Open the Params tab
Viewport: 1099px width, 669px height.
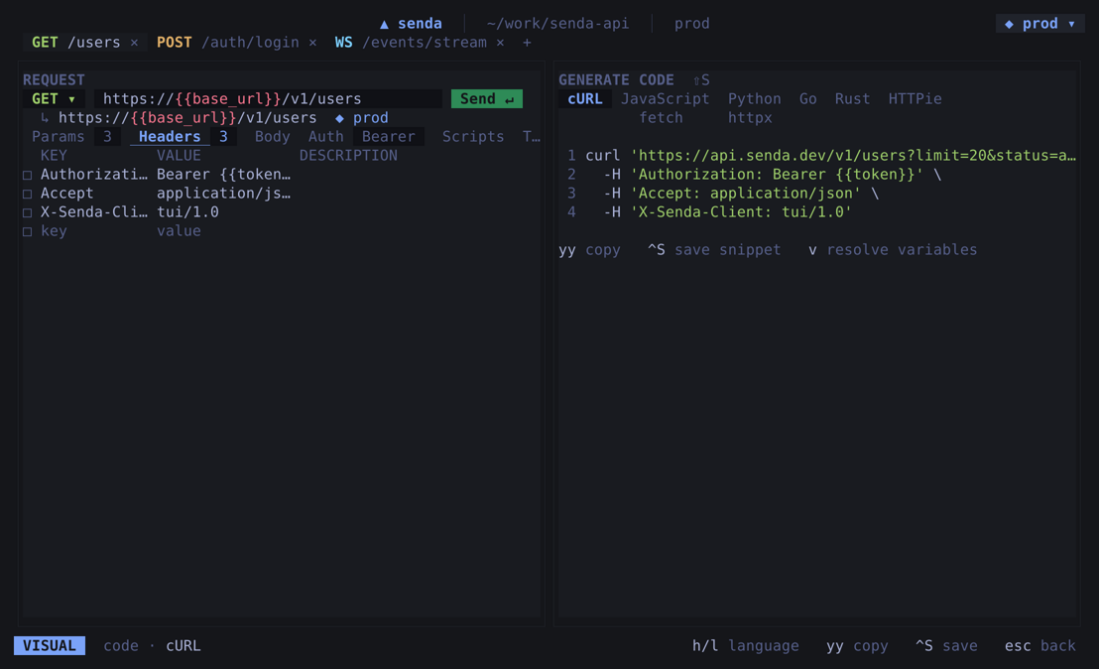(x=59, y=137)
